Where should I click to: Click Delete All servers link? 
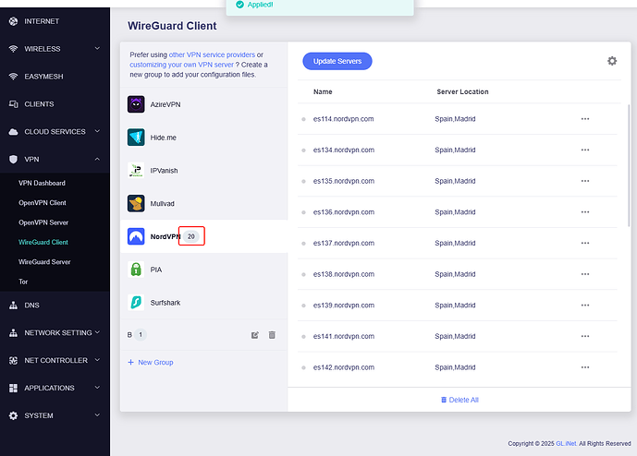(x=459, y=400)
